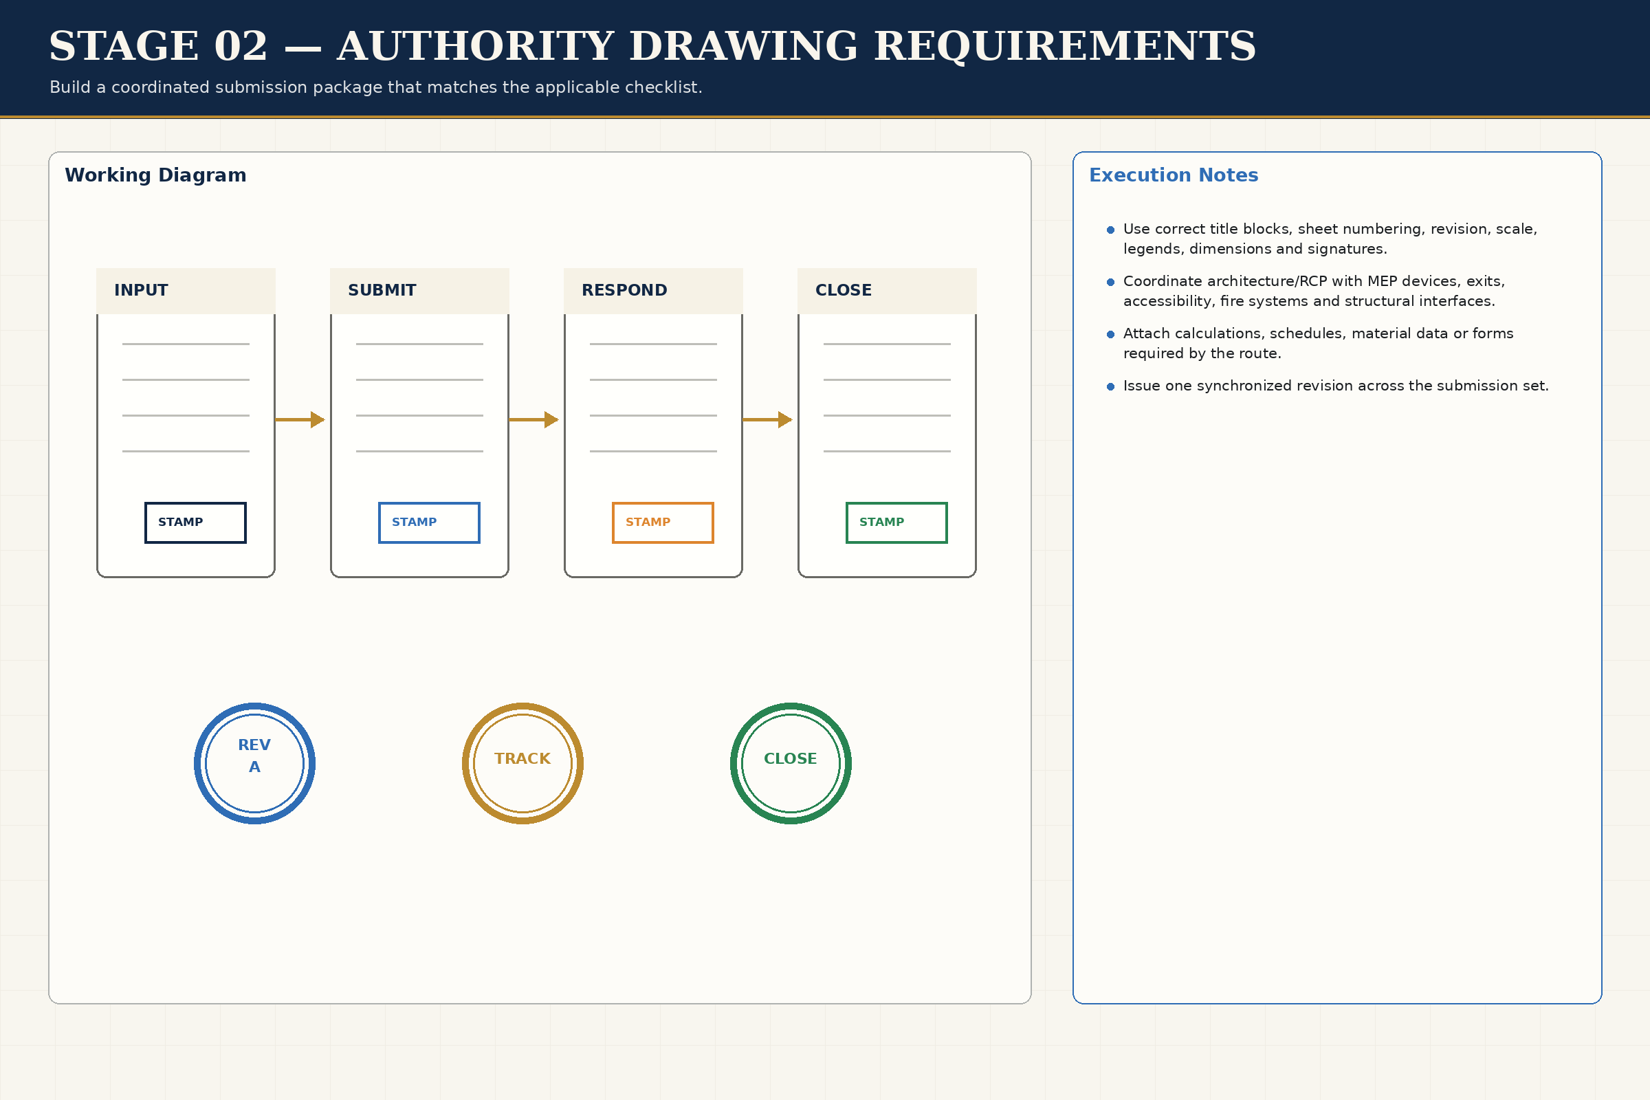Click the TRACK circular seal
The height and width of the screenshot is (1100, 1650).
coord(522,763)
